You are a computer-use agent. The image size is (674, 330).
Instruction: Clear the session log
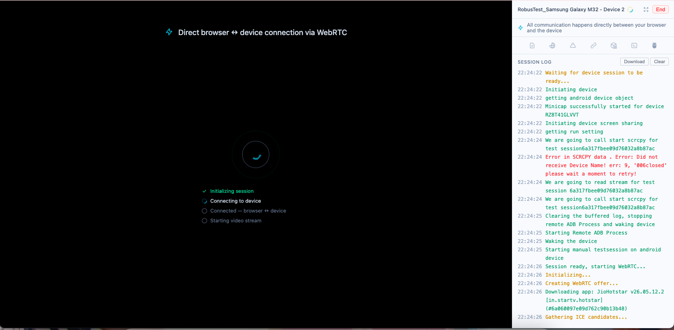click(x=659, y=62)
